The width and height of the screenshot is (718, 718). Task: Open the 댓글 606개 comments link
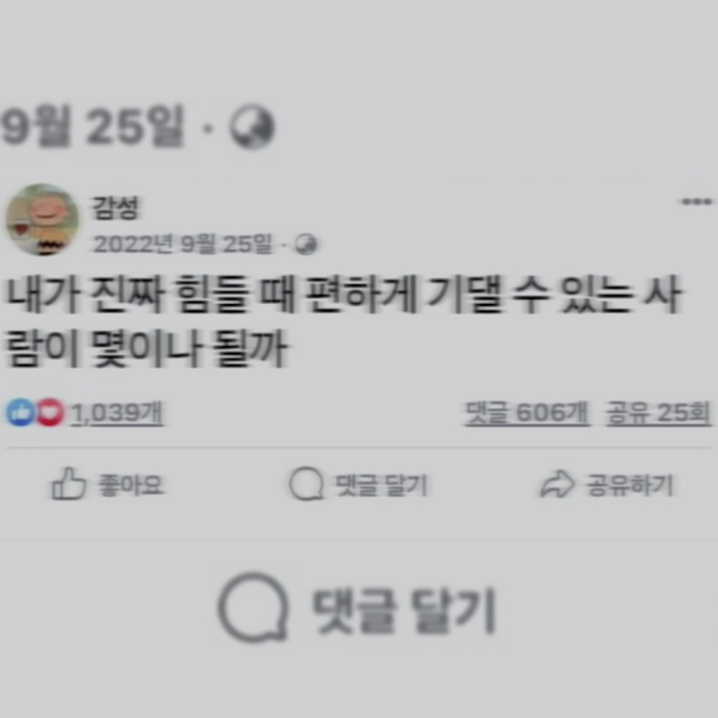click(527, 413)
